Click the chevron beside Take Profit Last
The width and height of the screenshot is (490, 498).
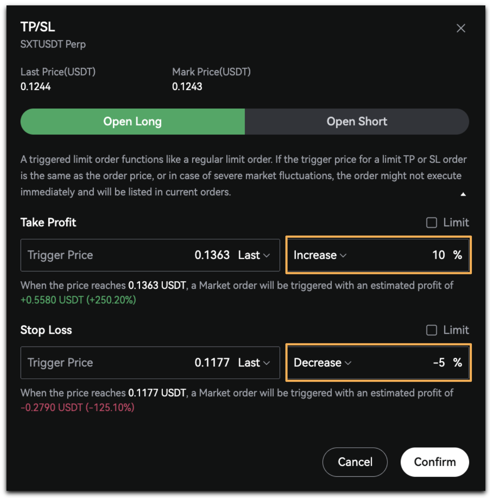pyautogui.click(x=267, y=256)
